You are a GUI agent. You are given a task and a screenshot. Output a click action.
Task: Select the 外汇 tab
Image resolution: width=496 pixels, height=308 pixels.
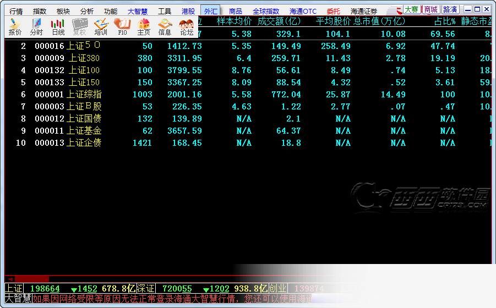210,11
